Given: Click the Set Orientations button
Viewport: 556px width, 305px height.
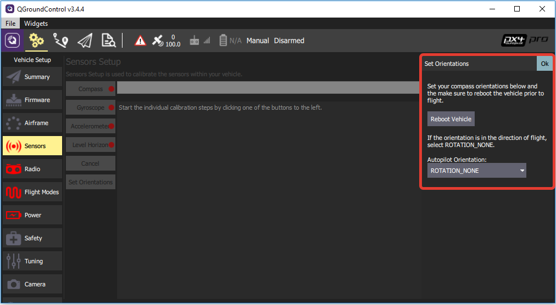Looking at the screenshot, I should [x=91, y=182].
